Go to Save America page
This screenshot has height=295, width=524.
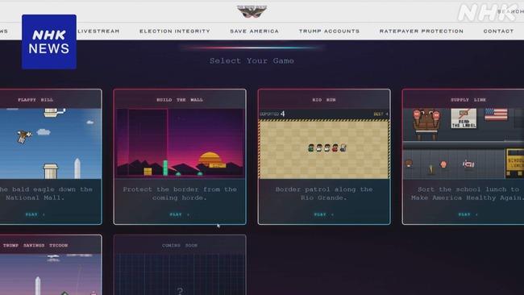tap(254, 31)
